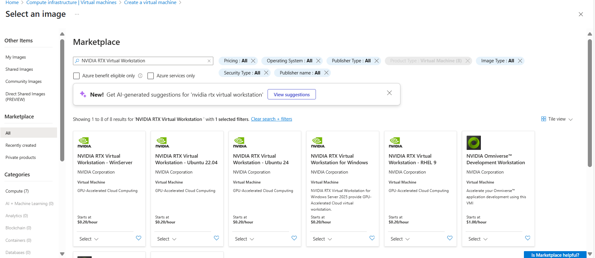This screenshot has height=258, width=595.
Task: Remove the Pricing filter with its X
Action: point(253,61)
